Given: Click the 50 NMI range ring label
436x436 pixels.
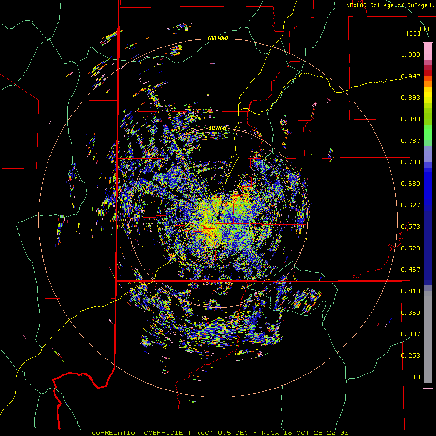Looking at the screenshot, I should coord(218,128).
